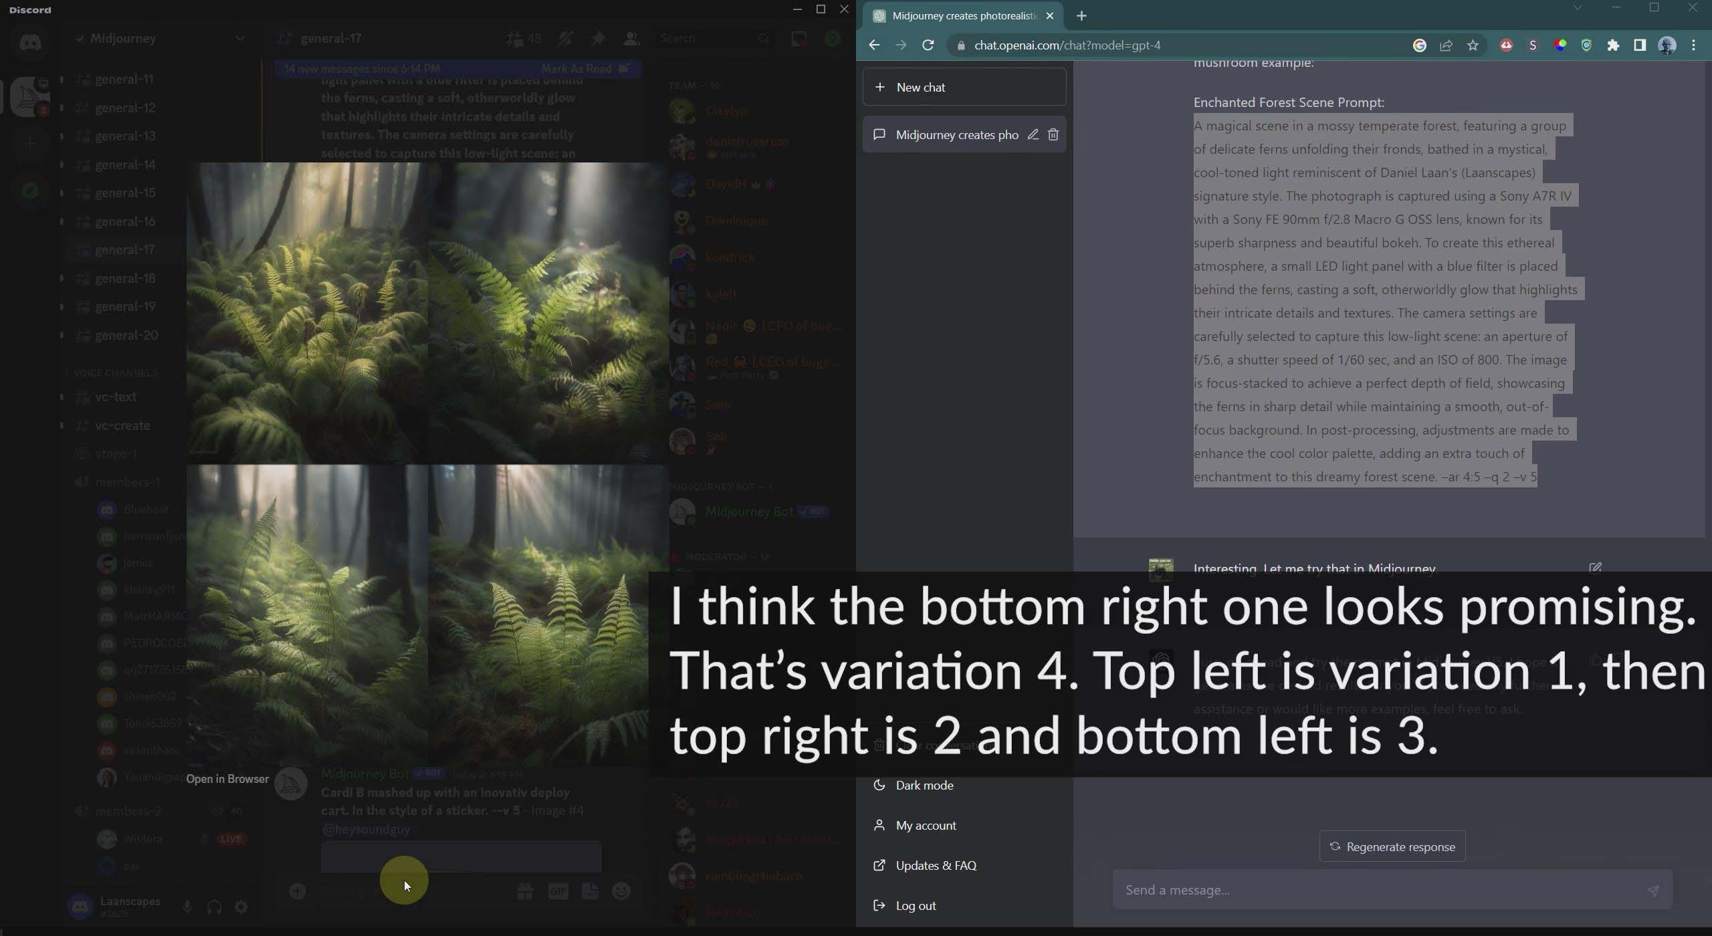Click the browser refresh icon
Image resolution: width=1712 pixels, height=936 pixels.
pos(929,45)
